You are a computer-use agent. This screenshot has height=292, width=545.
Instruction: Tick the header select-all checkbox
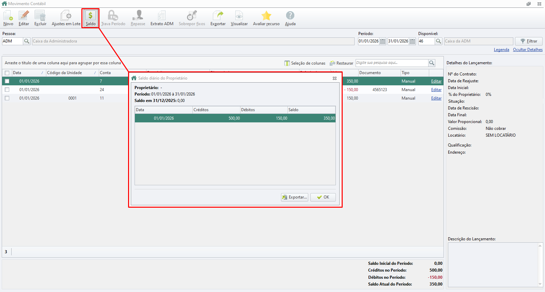click(x=7, y=73)
